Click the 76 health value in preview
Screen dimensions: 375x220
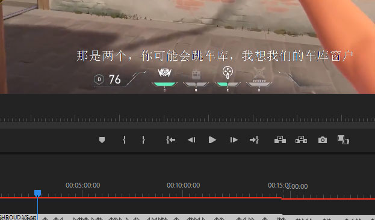tap(115, 79)
